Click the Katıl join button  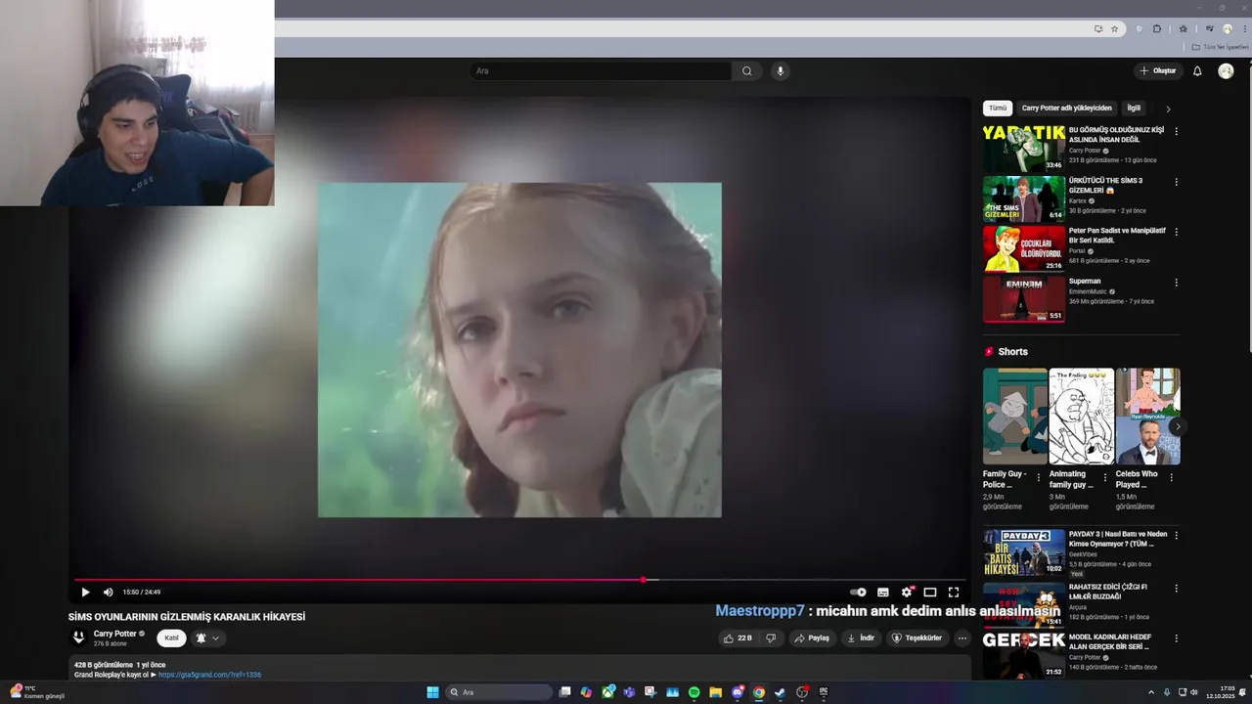(171, 638)
